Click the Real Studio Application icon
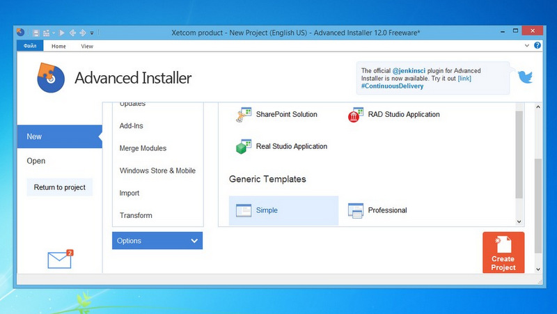Image resolution: width=557 pixels, height=314 pixels. [244, 146]
